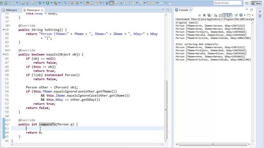Minimize the Console view

[247, 9]
